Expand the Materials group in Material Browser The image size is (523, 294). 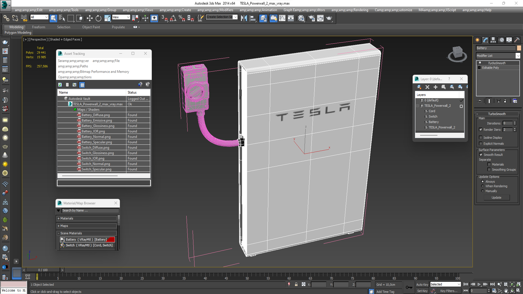click(58, 218)
